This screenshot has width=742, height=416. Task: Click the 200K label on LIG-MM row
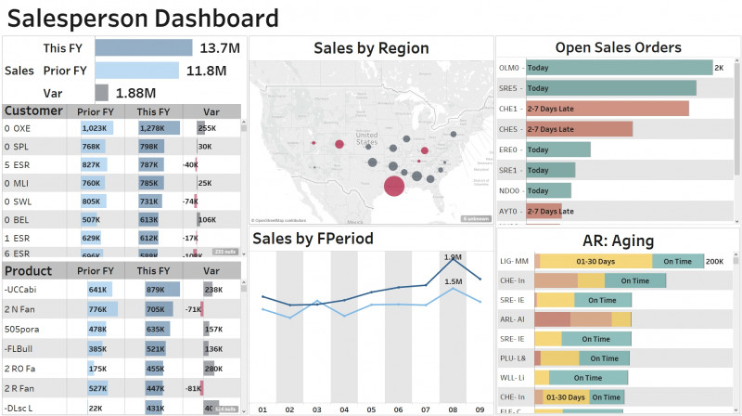[x=714, y=261]
